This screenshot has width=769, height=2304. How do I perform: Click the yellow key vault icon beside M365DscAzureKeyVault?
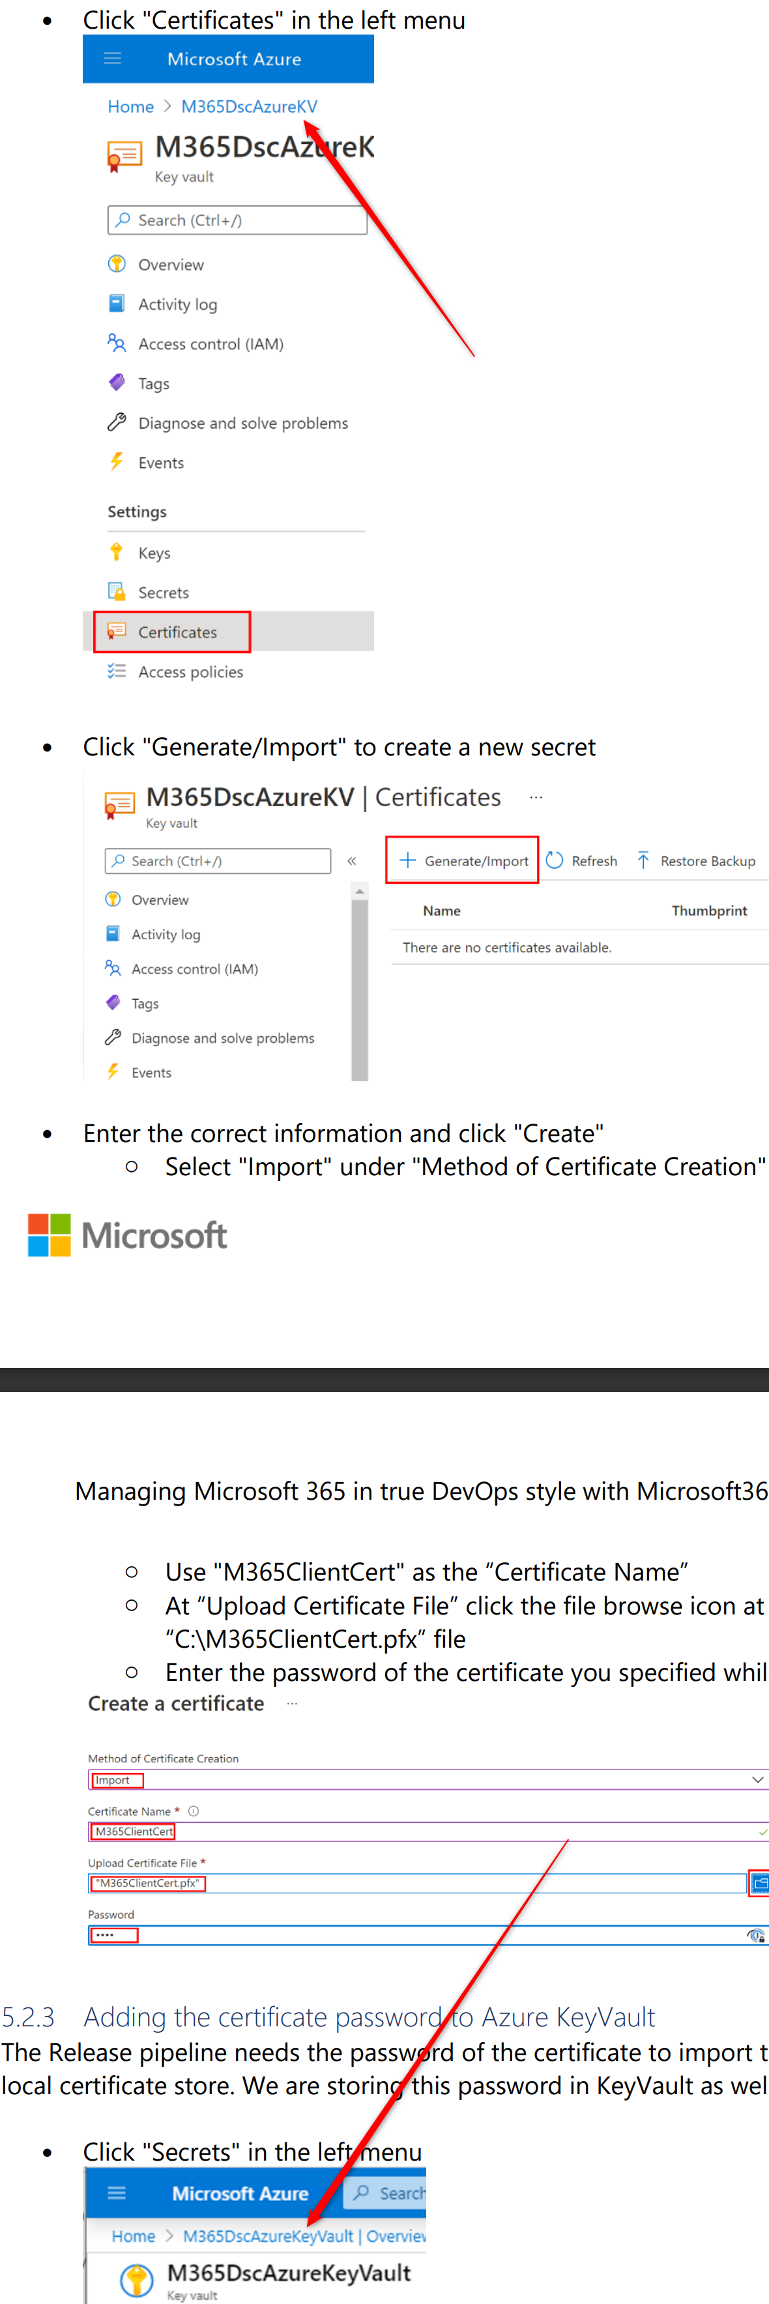click(137, 2280)
